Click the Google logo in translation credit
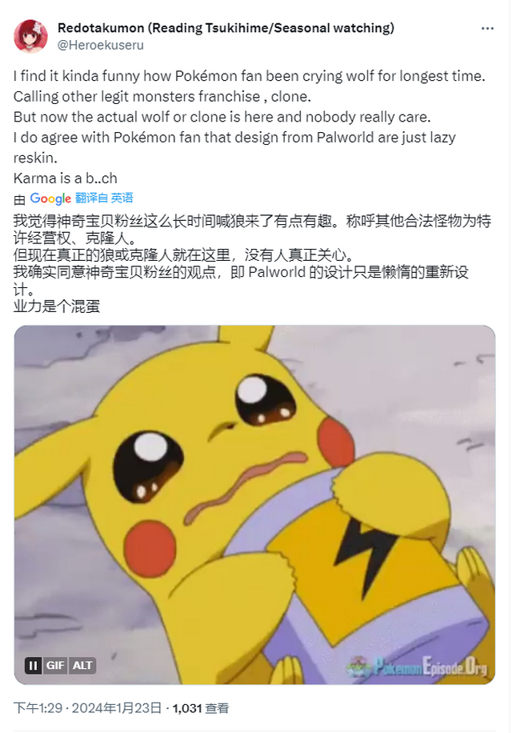This screenshot has height=733, width=512. [50, 198]
